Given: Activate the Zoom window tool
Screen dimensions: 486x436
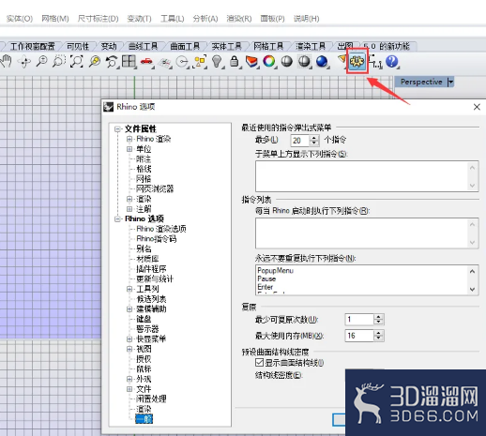Looking at the screenshot, I should [59, 61].
